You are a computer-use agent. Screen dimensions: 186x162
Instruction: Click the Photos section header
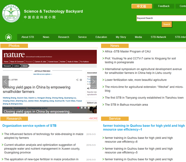(14, 46)
